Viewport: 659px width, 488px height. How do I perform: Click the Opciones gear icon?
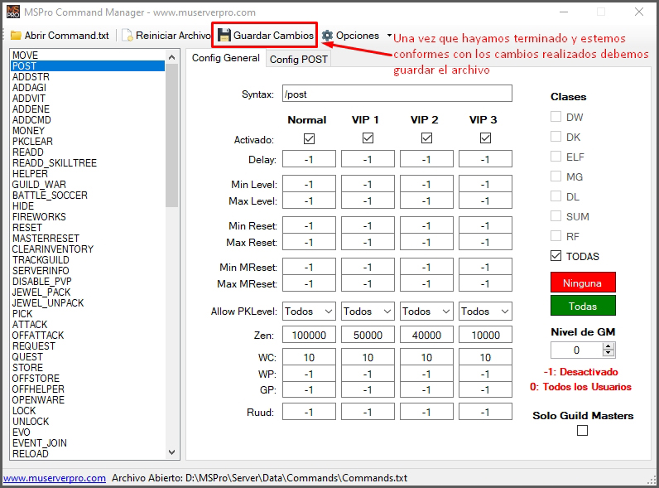(x=327, y=36)
